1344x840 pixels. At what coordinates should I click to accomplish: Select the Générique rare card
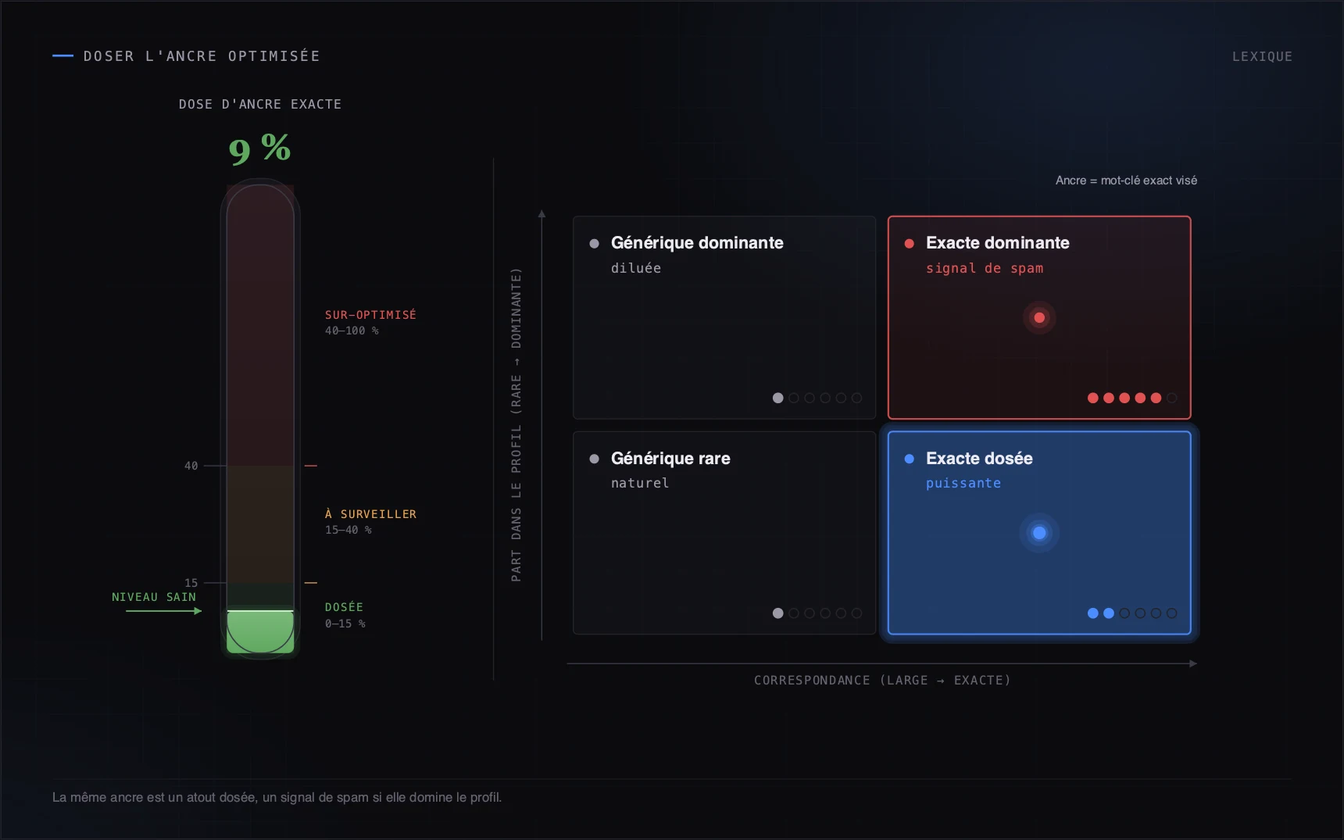724,533
